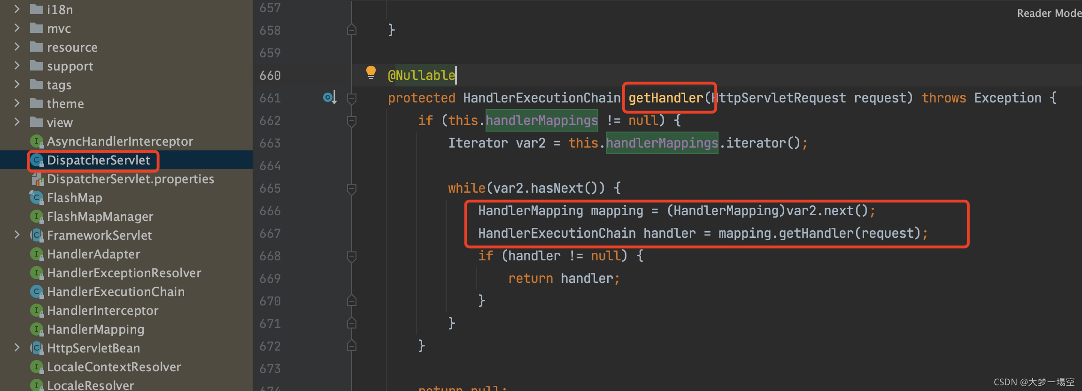
Task: Click the HandlerMapping interface icon
Action: (37, 329)
